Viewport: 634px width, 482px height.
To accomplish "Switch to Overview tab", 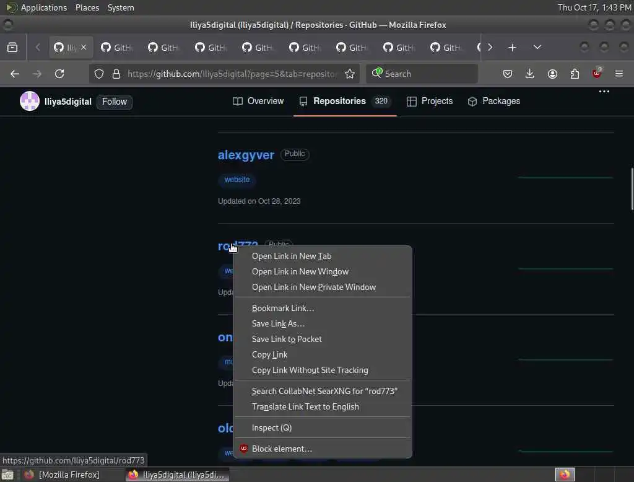I will pos(258,101).
